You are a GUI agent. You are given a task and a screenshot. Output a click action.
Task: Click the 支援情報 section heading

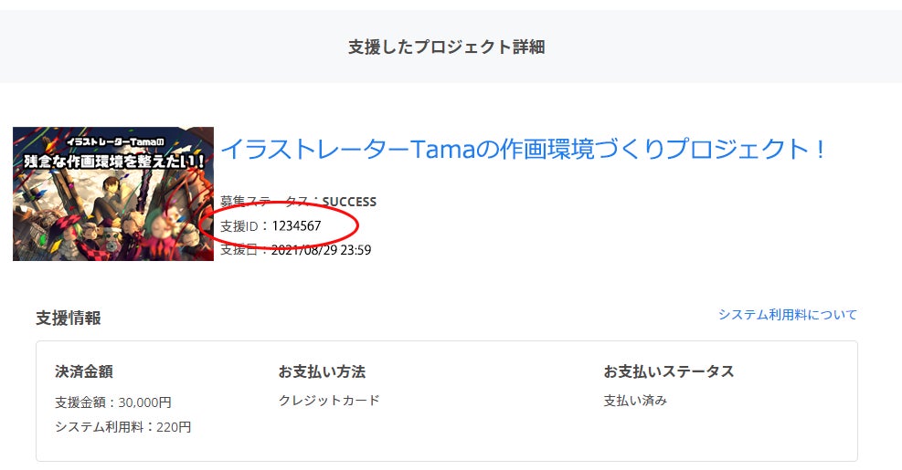tap(69, 318)
